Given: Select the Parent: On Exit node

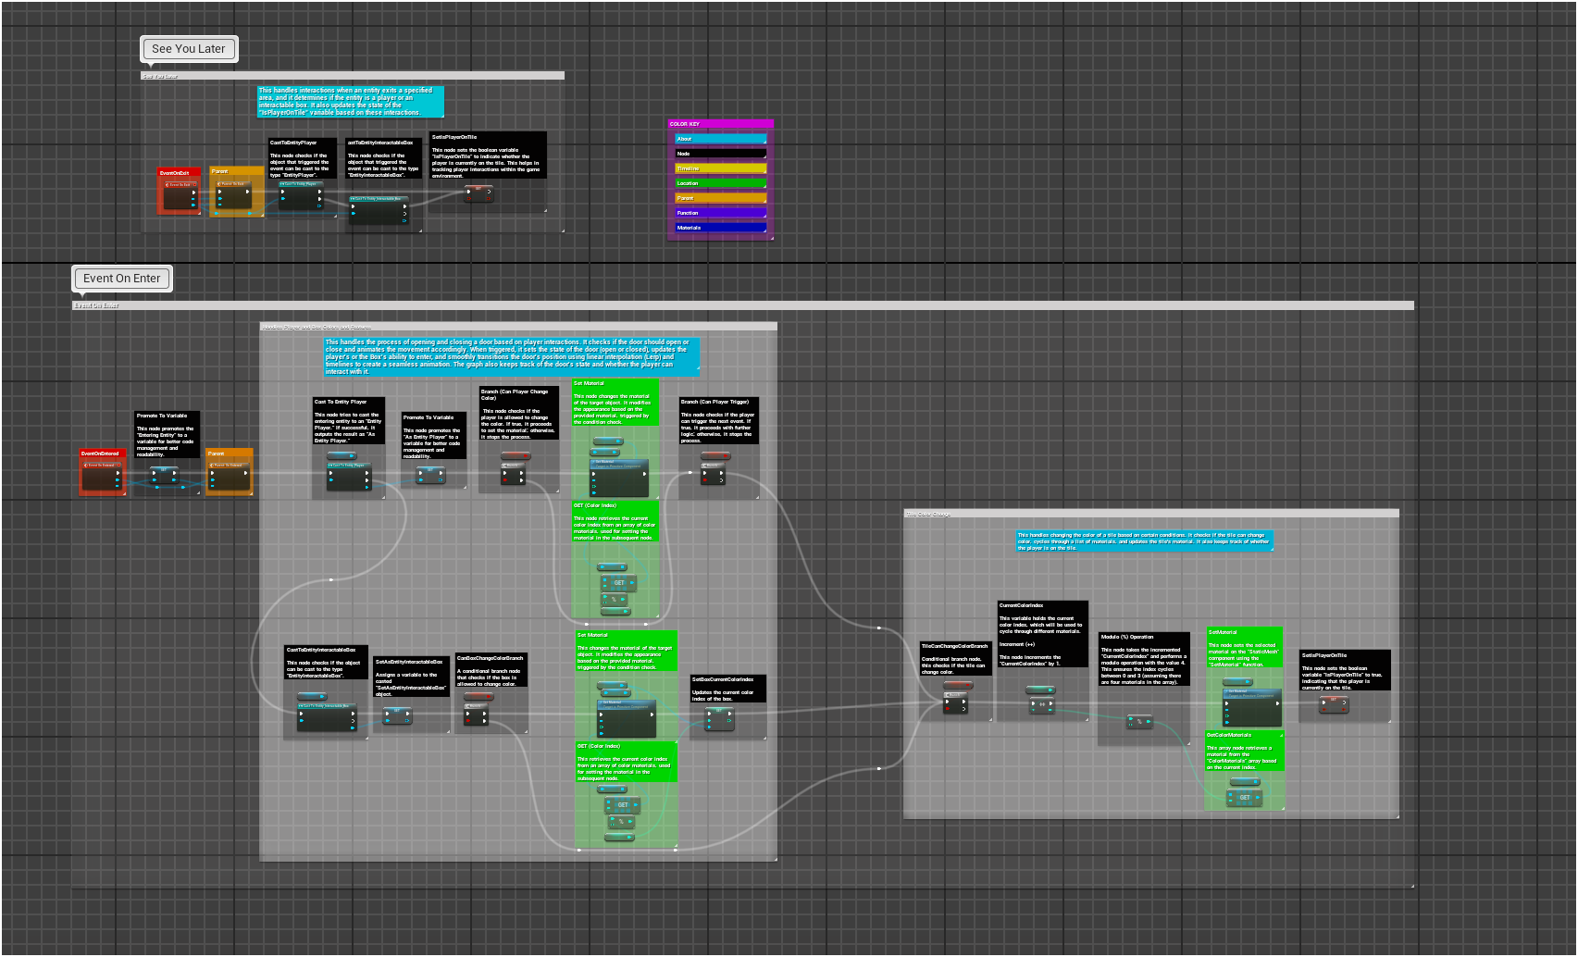Looking at the screenshot, I should (233, 195).
